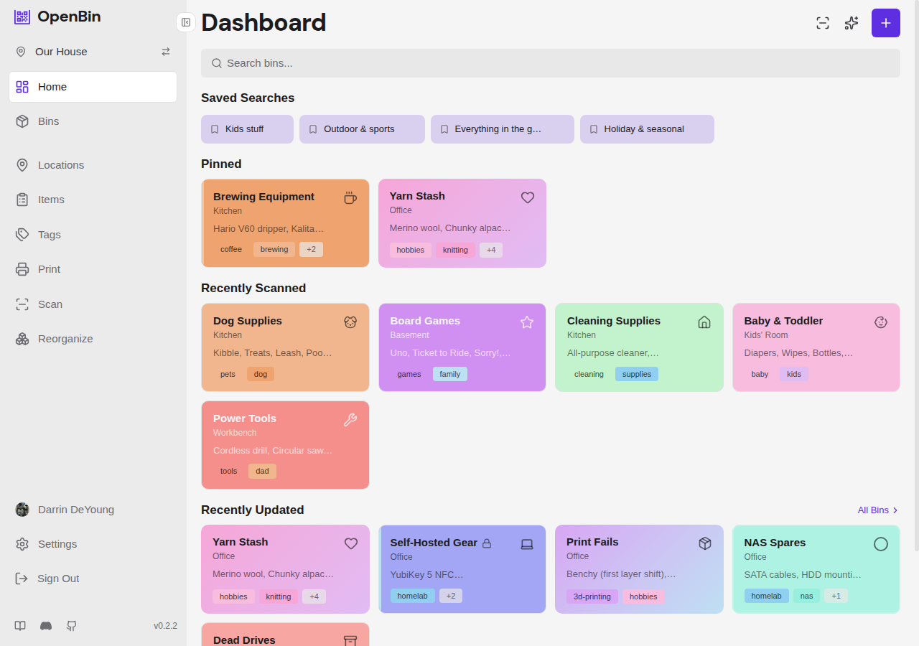Unfavorite the pinned Yarn Stash bin's heart
The image size is (919, 646).
click(528, 197)
